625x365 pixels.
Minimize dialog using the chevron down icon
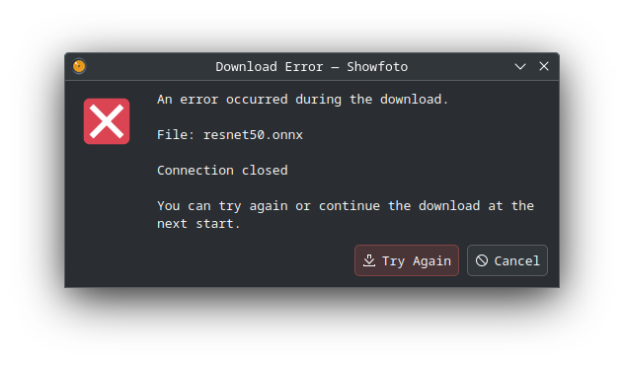pyautogui.click(x=520, y=66)
